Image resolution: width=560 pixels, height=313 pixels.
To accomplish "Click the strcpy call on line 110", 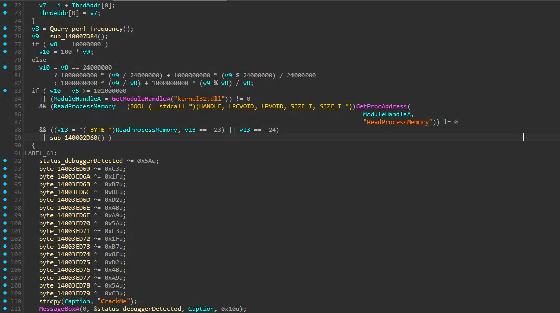I will [49, 301].
